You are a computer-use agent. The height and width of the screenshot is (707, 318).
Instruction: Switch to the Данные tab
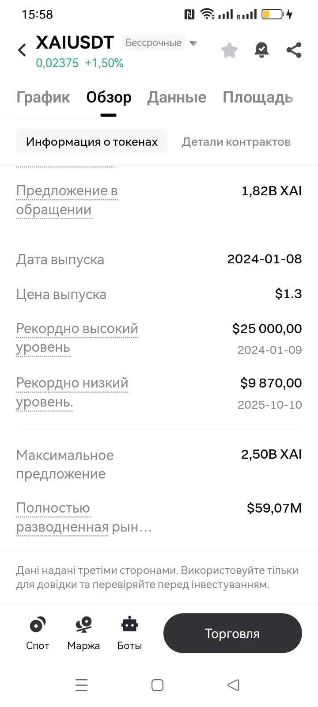coord(177,97)
